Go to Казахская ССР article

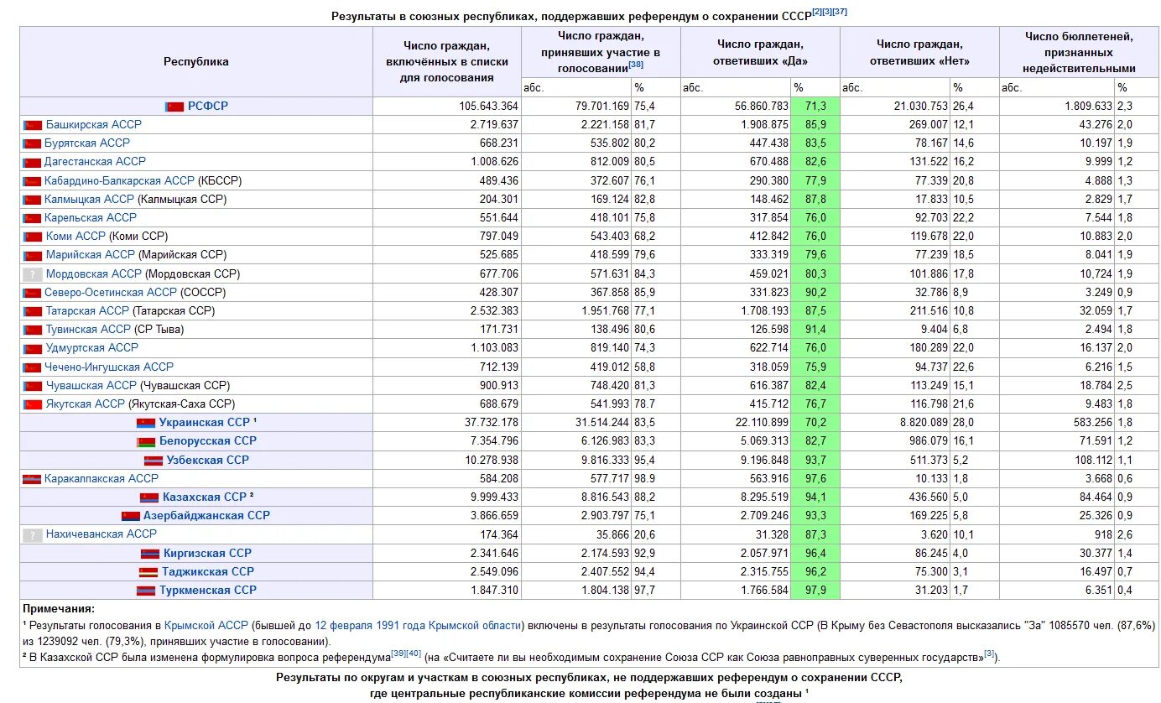click(205, 497)
